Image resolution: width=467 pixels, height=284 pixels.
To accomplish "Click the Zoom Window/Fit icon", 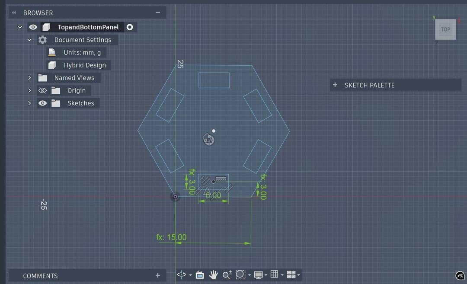I will click(x=240, y=274).
